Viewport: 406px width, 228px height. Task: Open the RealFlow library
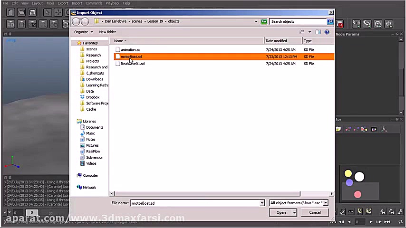(x=93, y=152)
